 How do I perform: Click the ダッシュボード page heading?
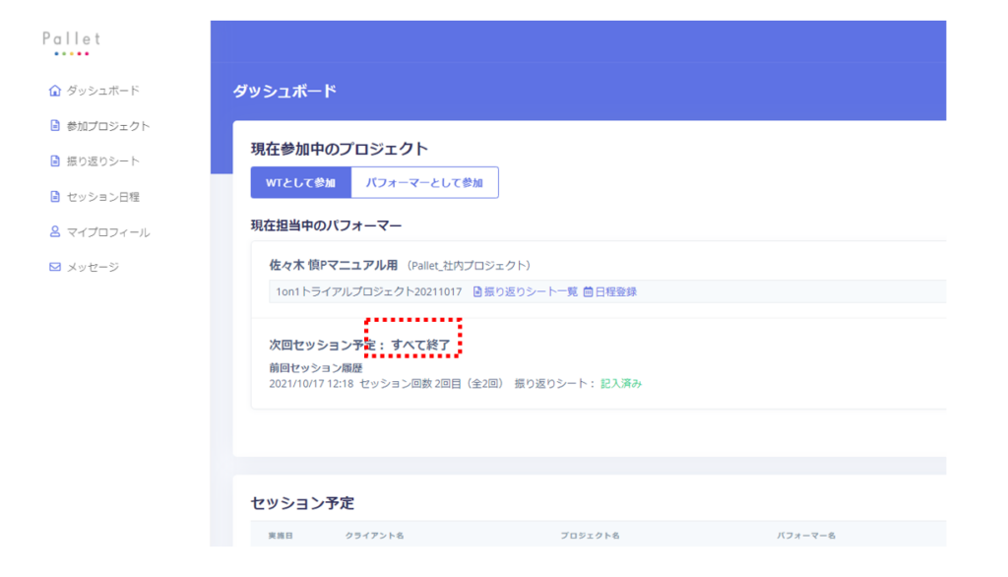(x=284, y=92)
